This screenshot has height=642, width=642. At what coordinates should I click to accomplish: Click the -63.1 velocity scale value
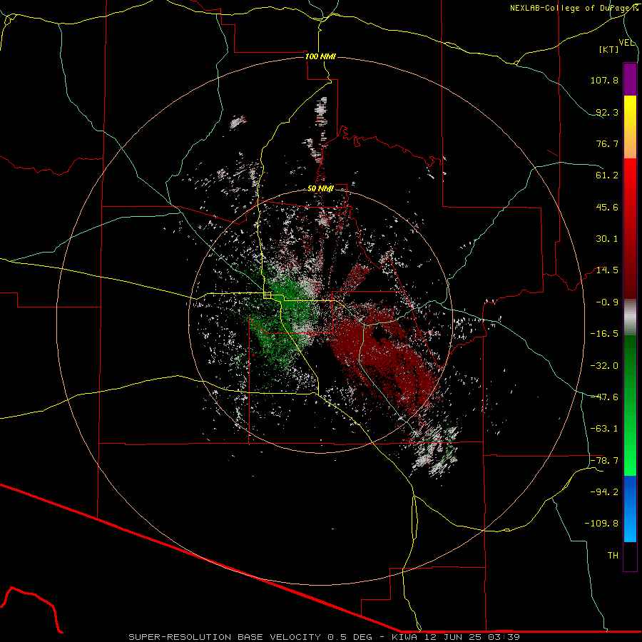[x=604, y=429]
